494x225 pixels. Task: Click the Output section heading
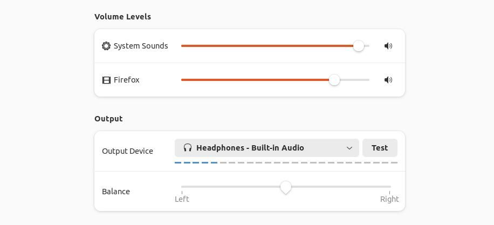[x=108, y=119]
